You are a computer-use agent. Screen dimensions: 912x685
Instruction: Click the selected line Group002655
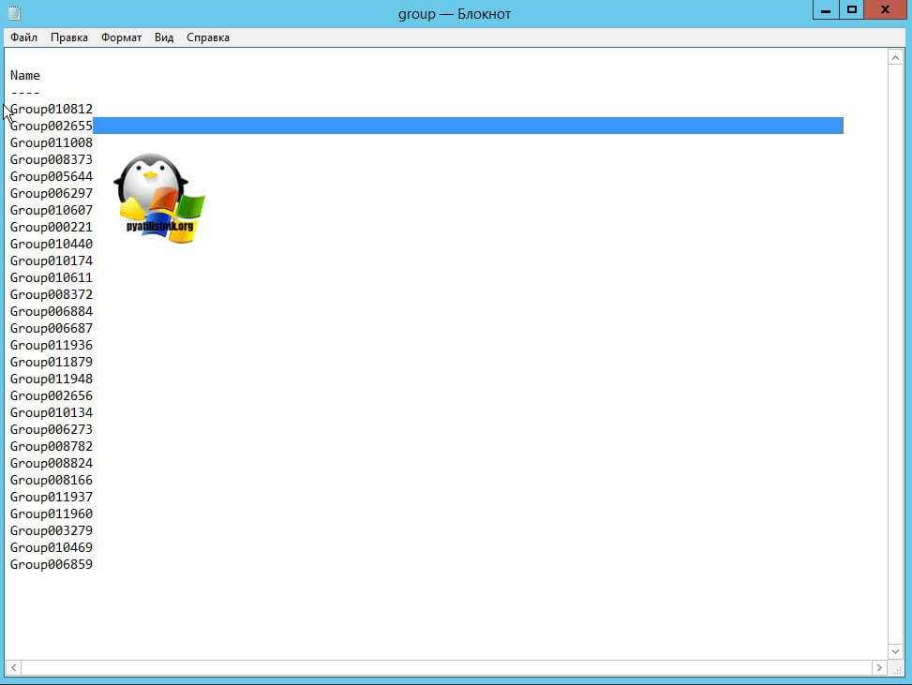point(52,126)
